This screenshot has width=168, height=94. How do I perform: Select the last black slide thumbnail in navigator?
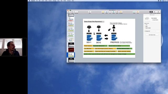(71, 60)
